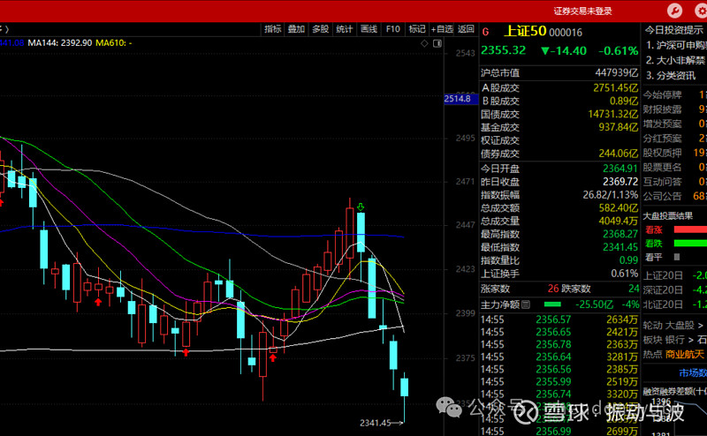Select tick row priced 2355.99
The width and height of the screenshot is (707, 436).
[x=559, y=381]
